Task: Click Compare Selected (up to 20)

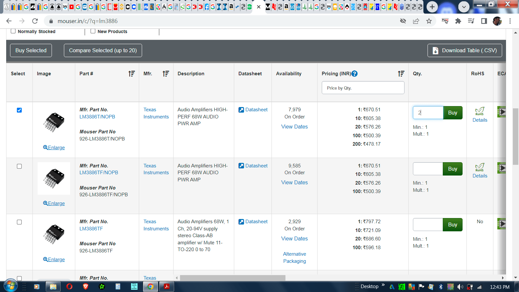Action: [103, 50]
